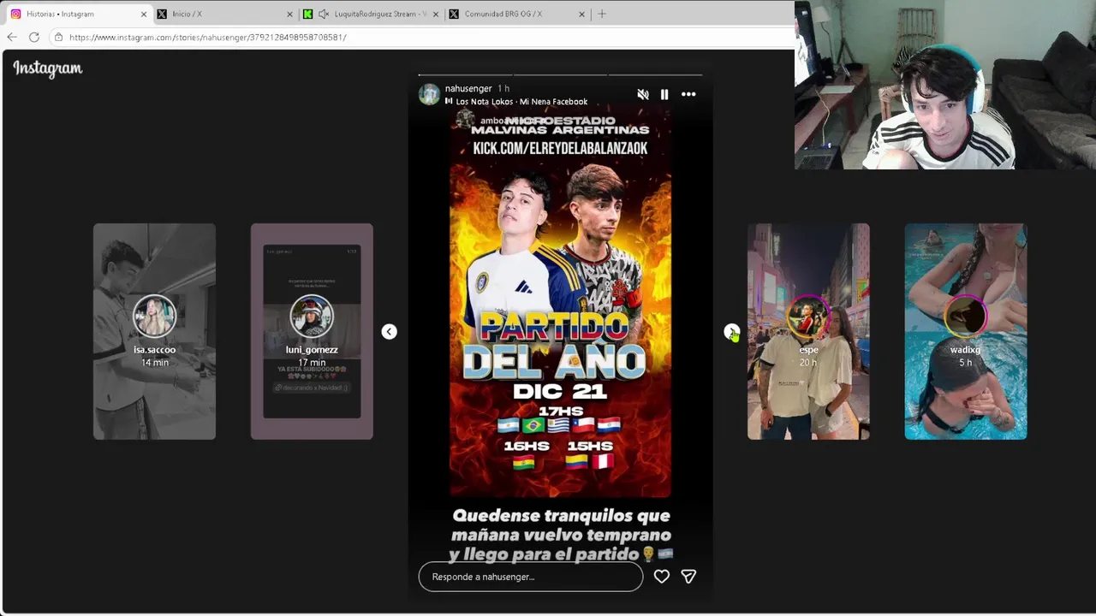The height and width of the screenshot is (616, 1096).
Task: Open a new browser tab
Action: pos(602,14)
